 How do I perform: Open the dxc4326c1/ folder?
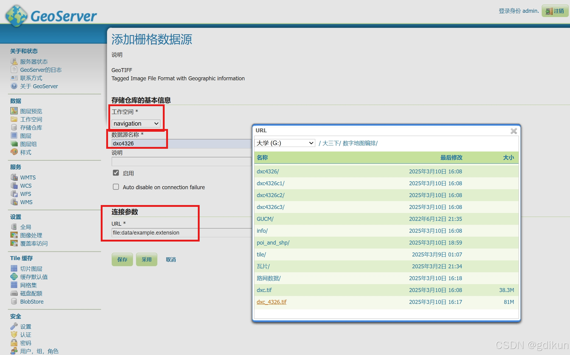coord(271,183)
